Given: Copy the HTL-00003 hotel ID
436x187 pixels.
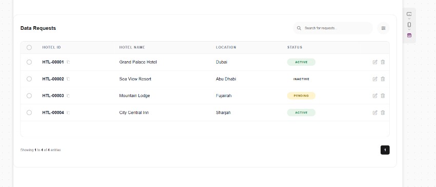Looking at the screenshot, I should click(x=68, y=96).
